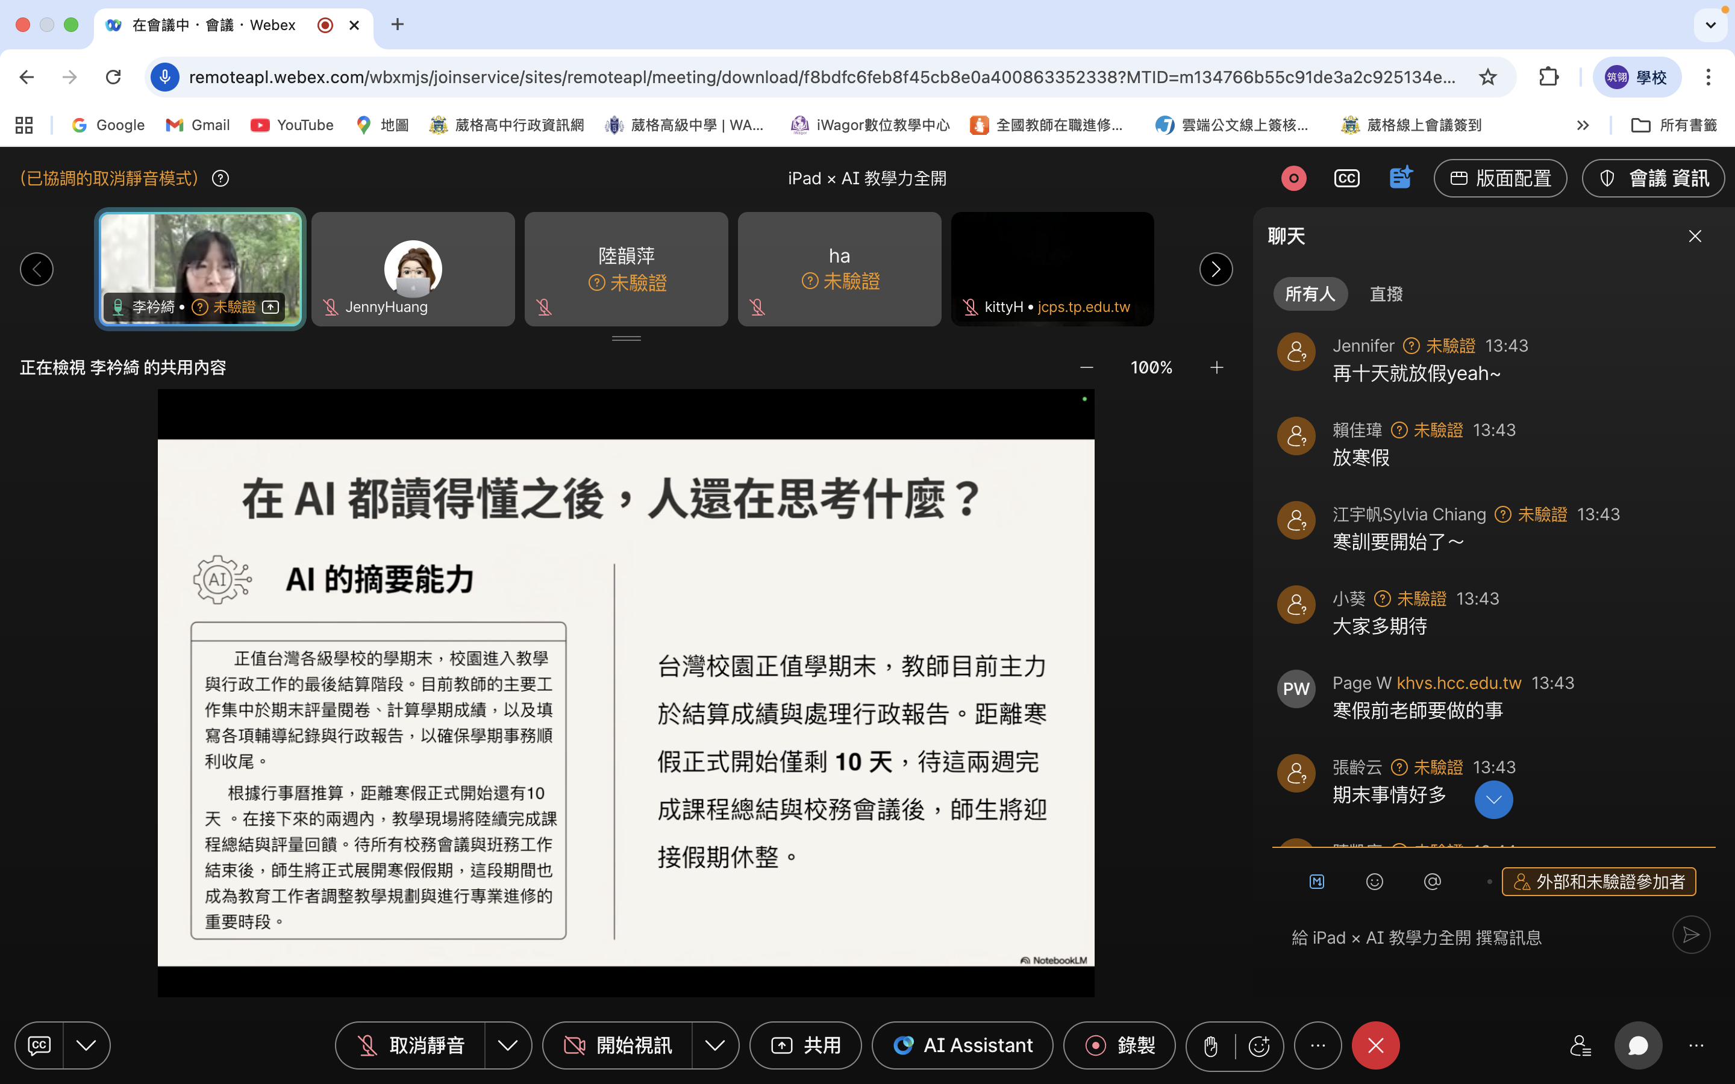This screenshot has width=1735, height=1084.
Task: Click the AI Assistant button
Action: 962,1046
